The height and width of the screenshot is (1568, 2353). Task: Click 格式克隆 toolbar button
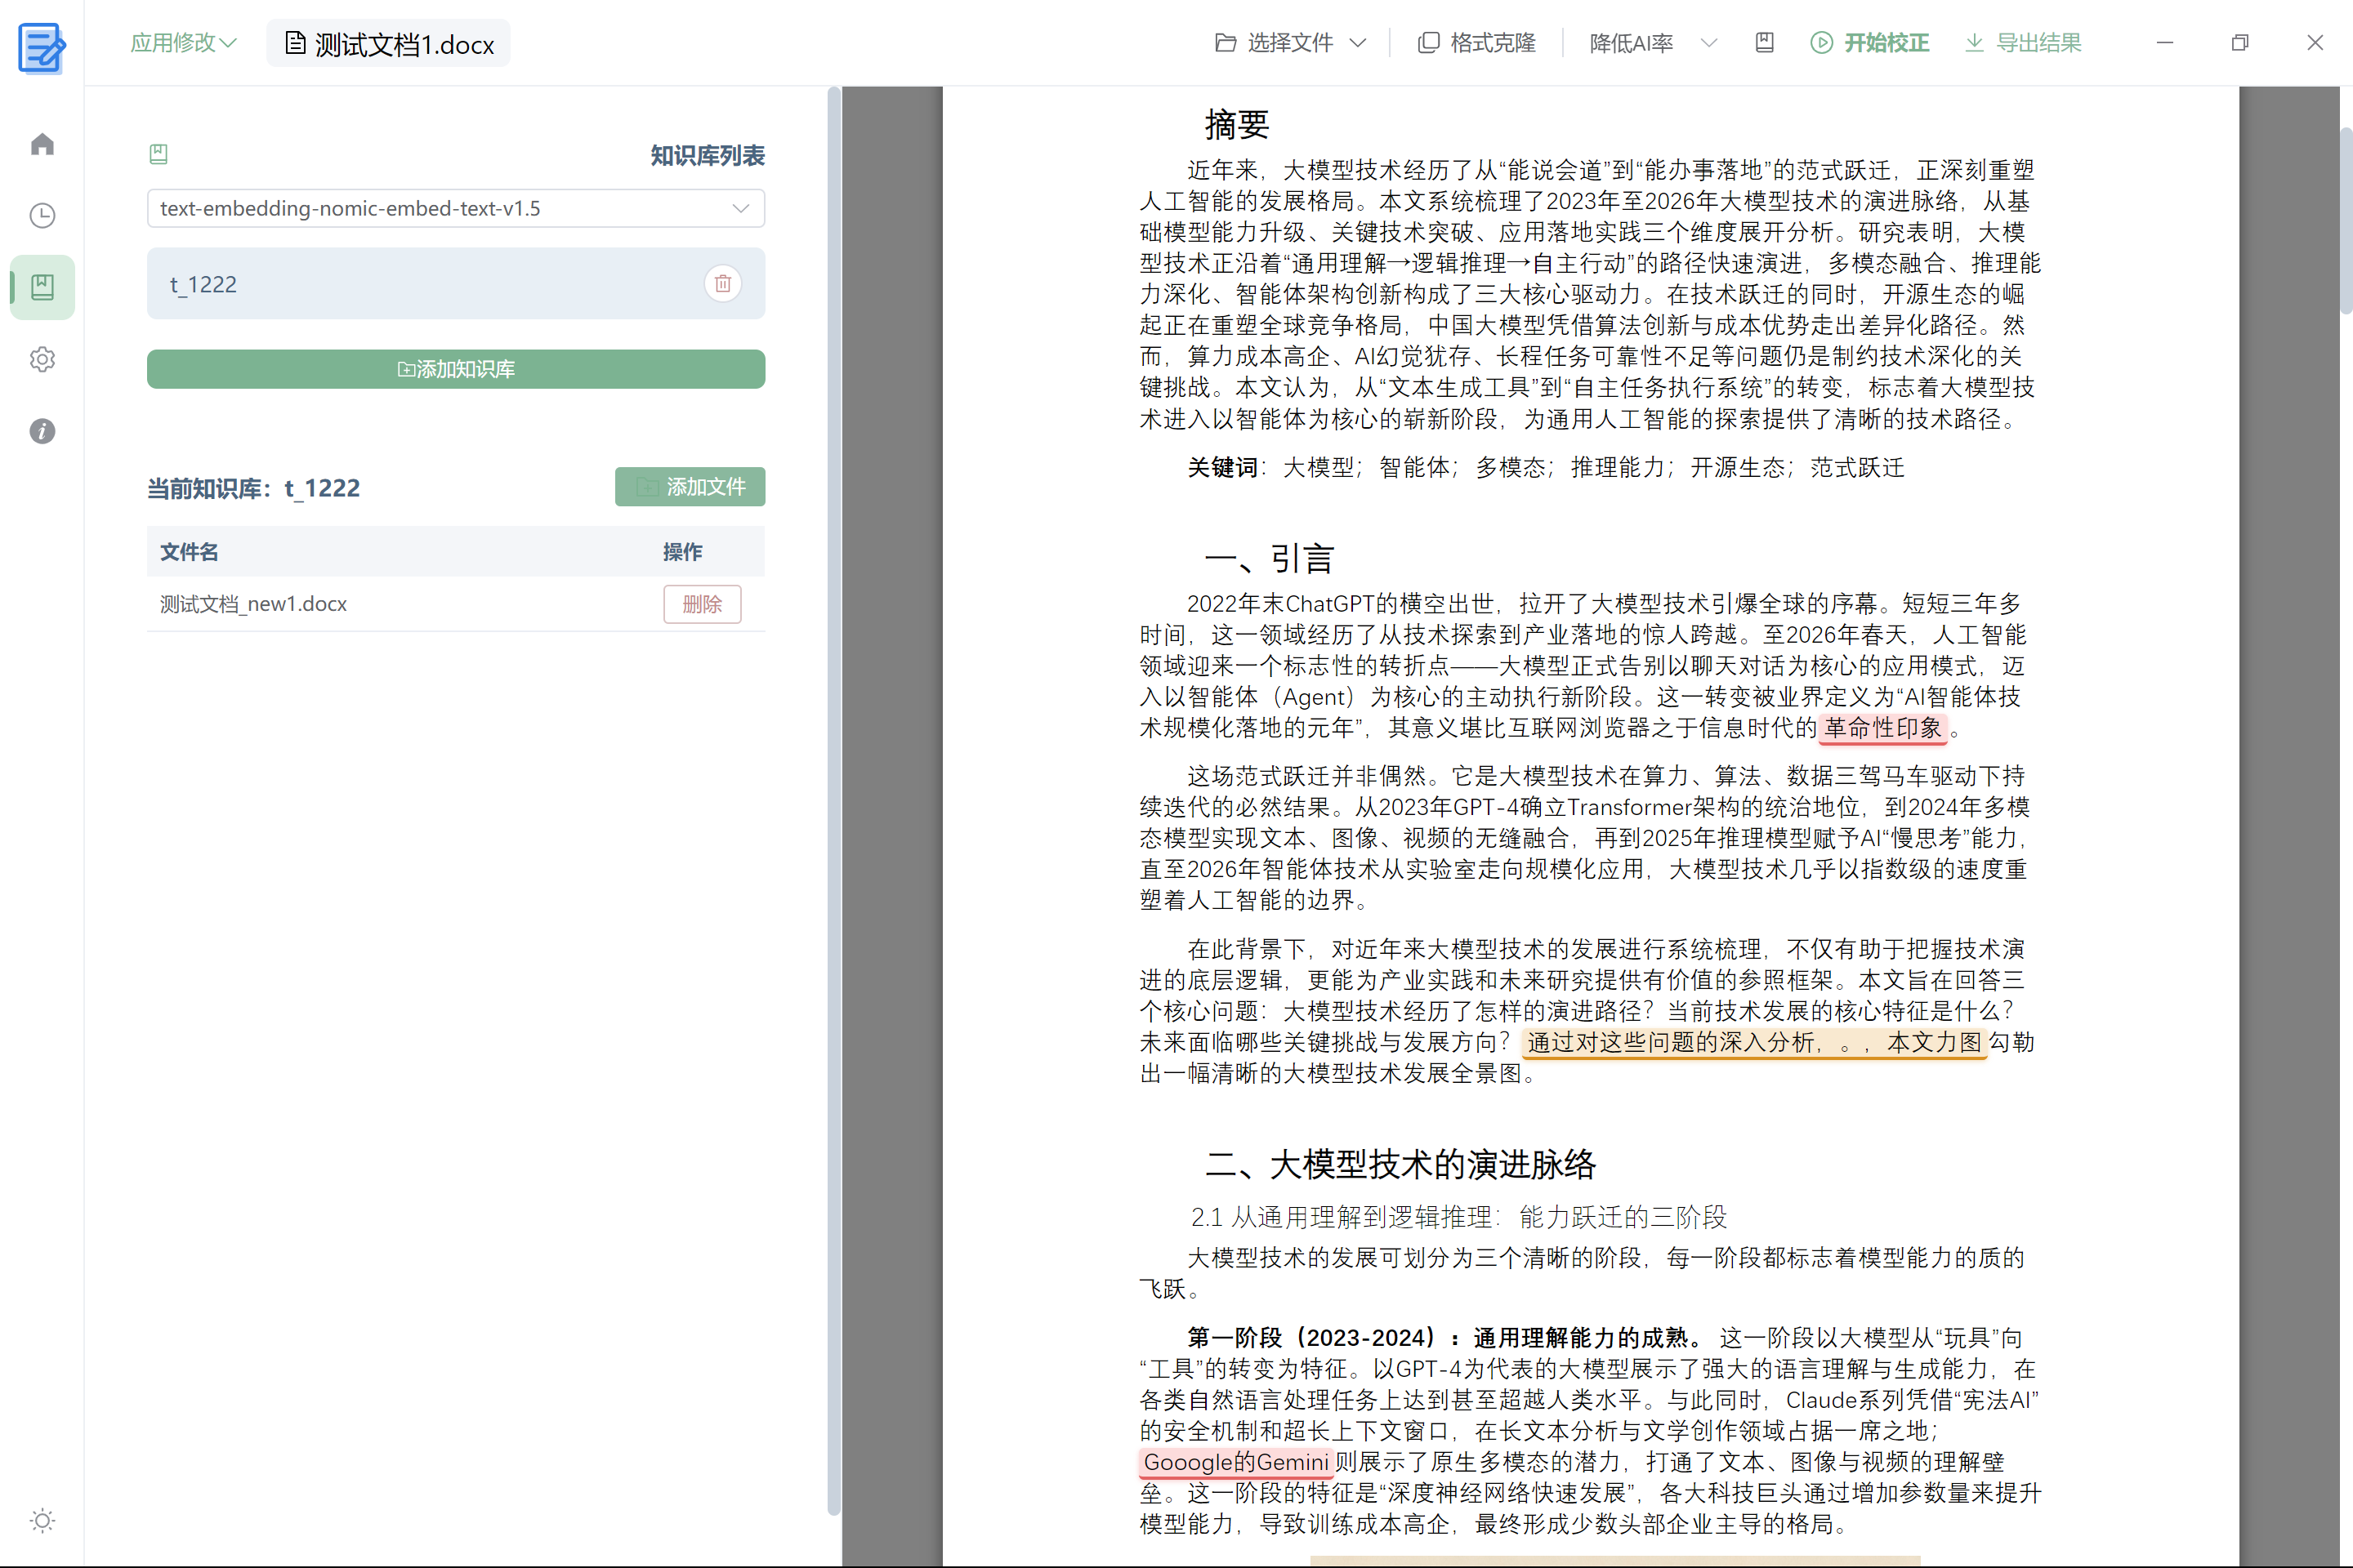pos(1476,43)
